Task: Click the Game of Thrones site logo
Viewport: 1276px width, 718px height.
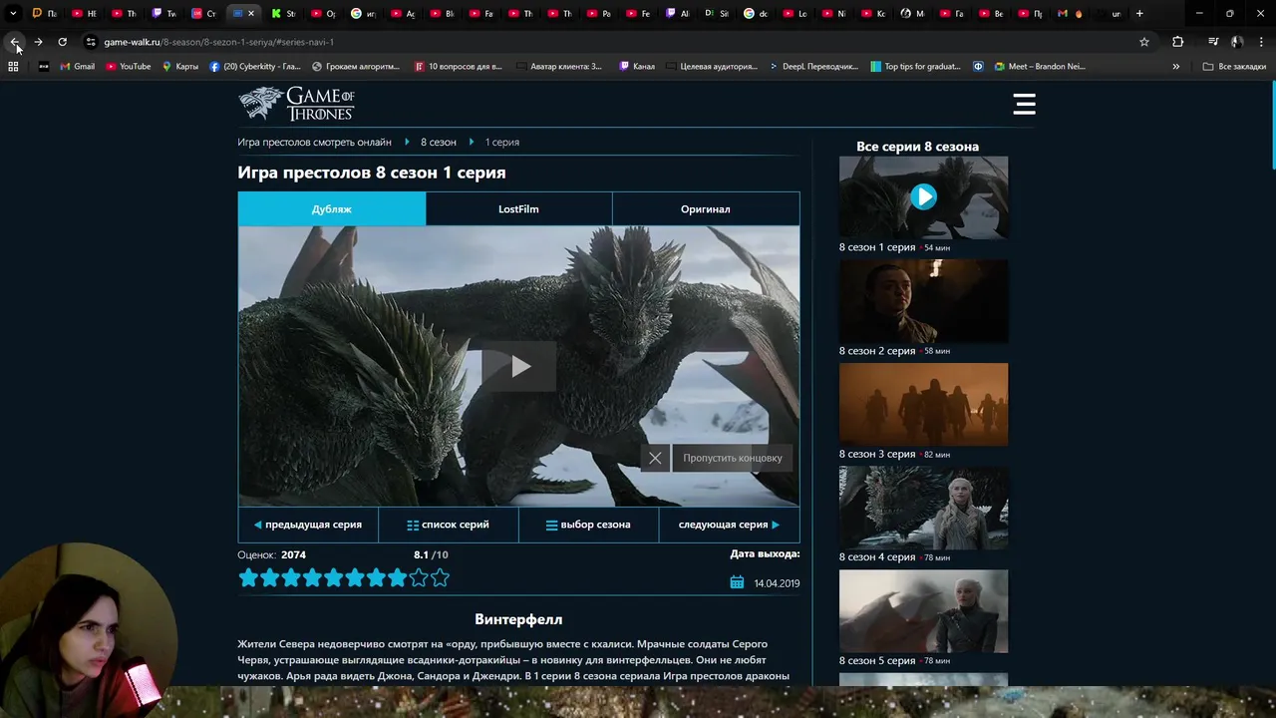Action: pos(296,104)
